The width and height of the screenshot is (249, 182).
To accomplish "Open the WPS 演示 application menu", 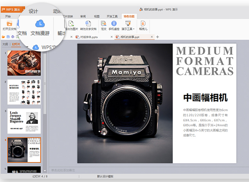I will pos(13,9).
